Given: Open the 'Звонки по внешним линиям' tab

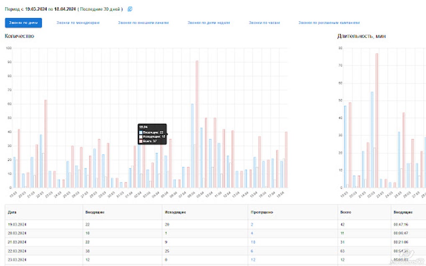Looking at the screenshot, I should tap(143, 23).
